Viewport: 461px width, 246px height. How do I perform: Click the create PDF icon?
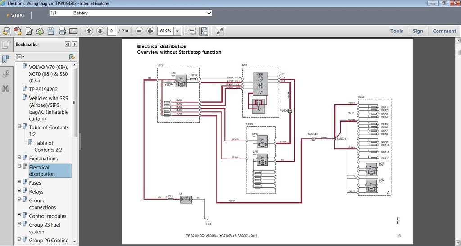pyautogui.click(x=18, y=31)
